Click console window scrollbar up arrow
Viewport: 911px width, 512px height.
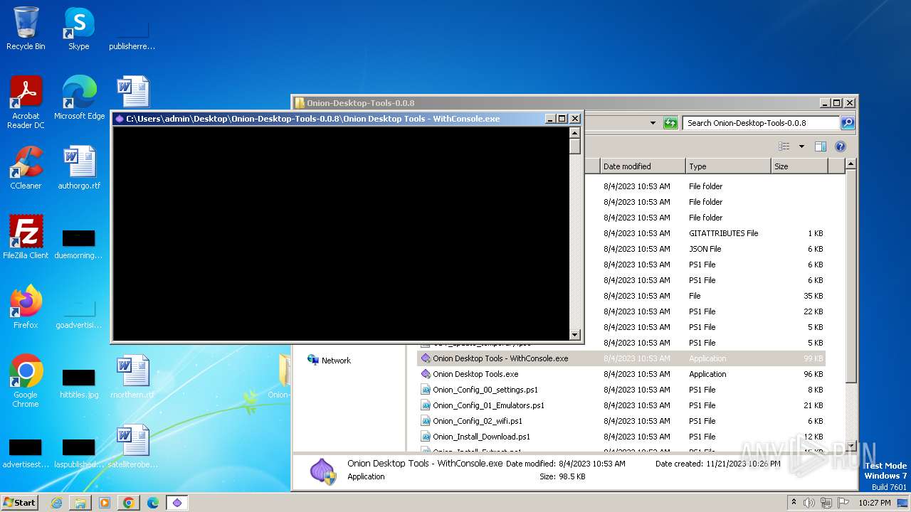point(575,132)
